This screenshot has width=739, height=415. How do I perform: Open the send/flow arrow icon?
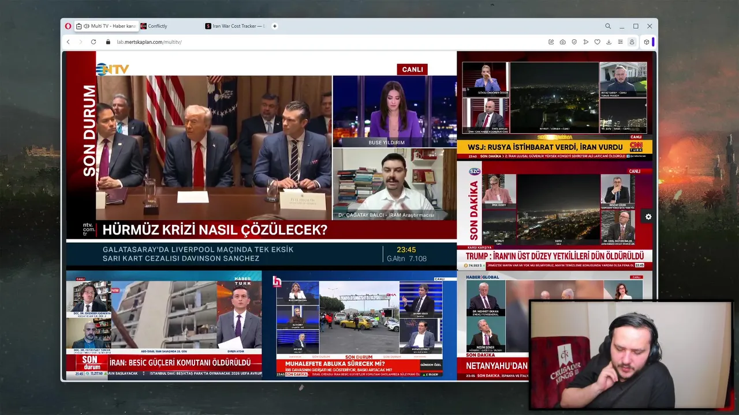click(585, 42)
